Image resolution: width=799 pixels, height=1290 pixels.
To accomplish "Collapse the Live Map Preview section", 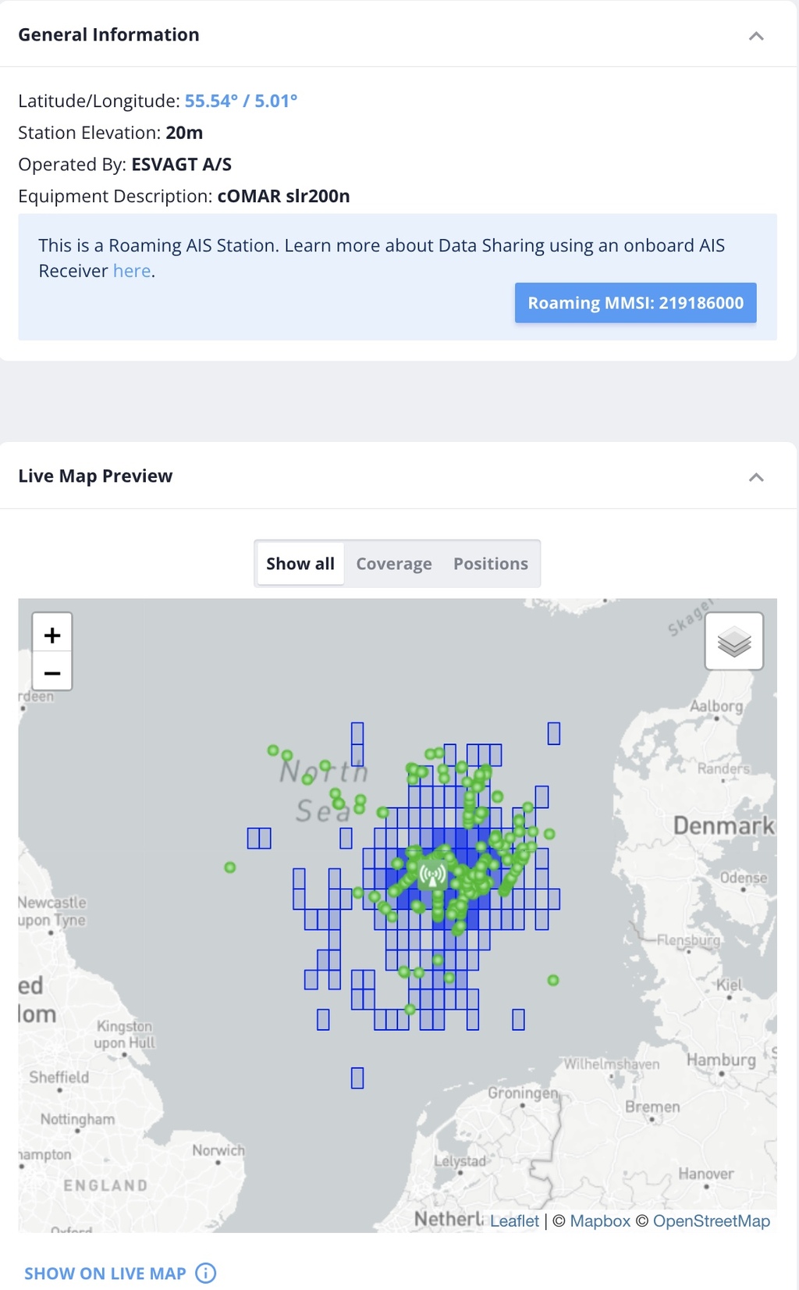I will click(x=756, y=477).
